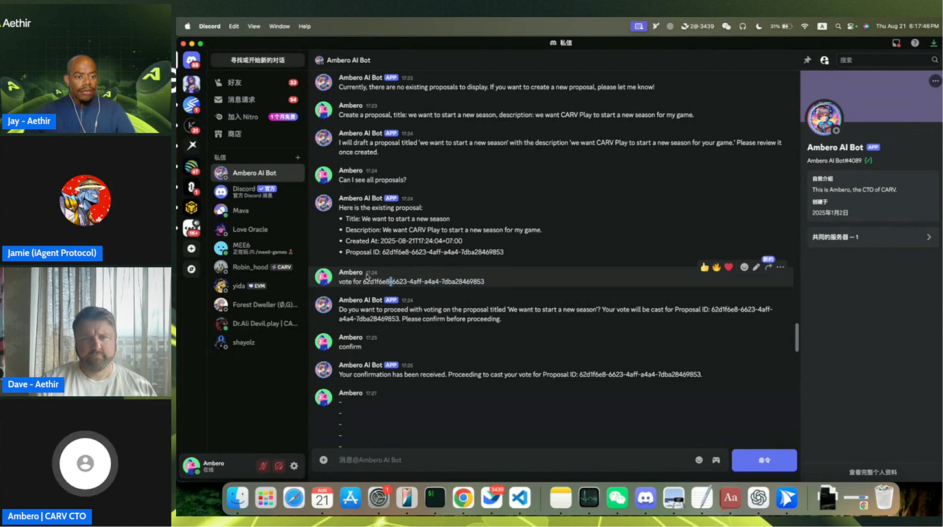This screenshot has width=943, height=527.
Task: React with thumbs up on vote message
Action: pos(704,267)
